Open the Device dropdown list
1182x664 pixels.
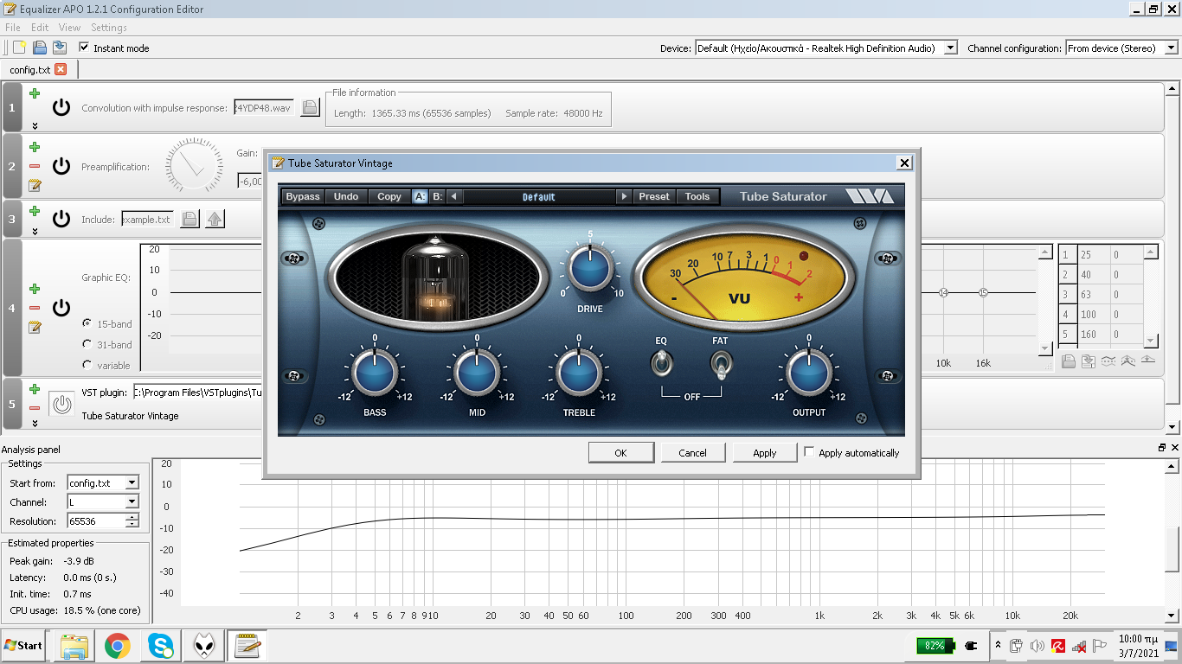[x=951, y=48]
